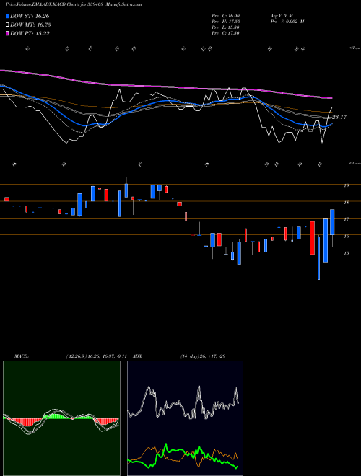Click the chart title for 539408

click(x=74, y=4)
